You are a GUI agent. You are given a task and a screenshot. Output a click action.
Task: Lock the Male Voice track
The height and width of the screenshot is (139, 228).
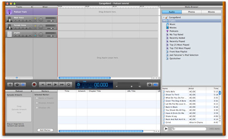(26, 21)
